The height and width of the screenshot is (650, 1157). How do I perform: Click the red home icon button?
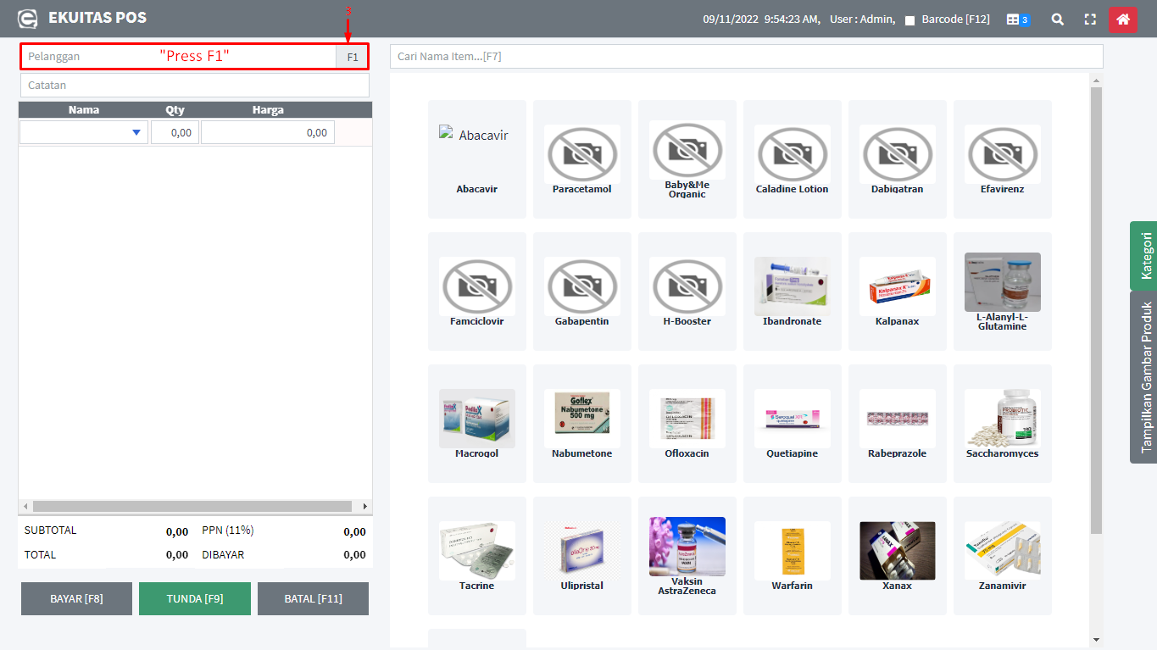(1122, 19)
